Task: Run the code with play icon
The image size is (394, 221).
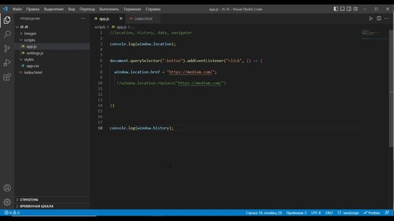Action: coord(371,18)
